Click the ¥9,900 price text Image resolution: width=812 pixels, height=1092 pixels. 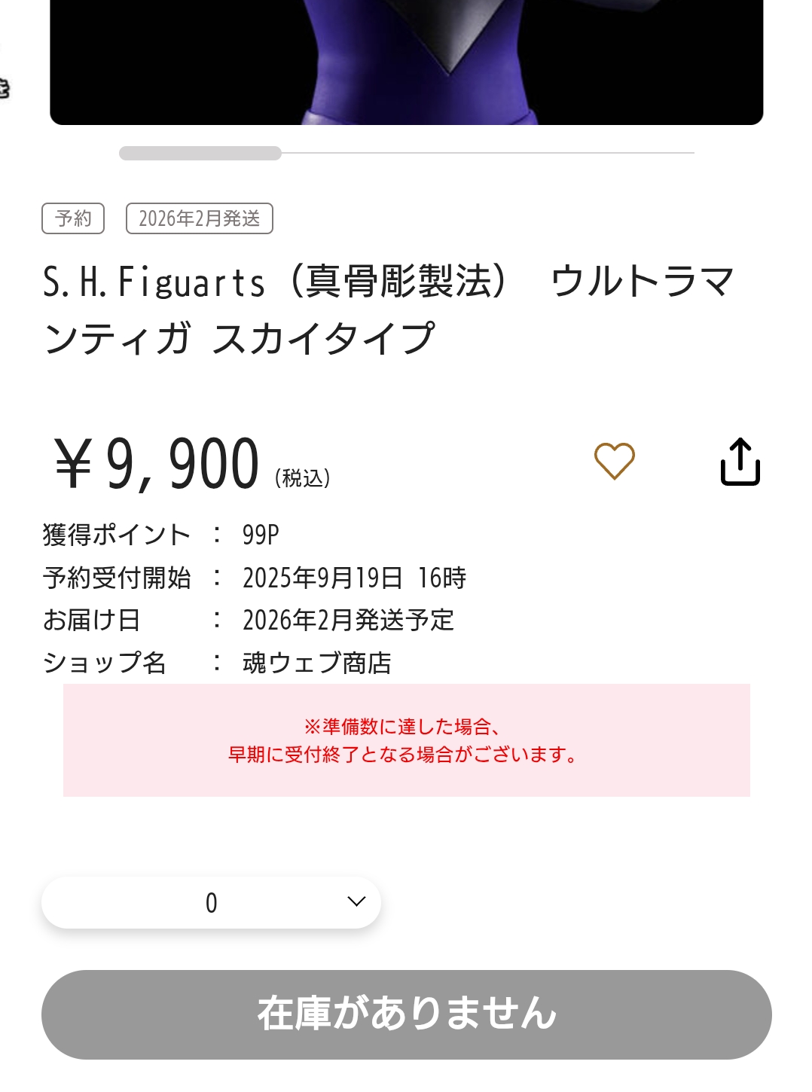pyautogui.click(x=157, y=463)
